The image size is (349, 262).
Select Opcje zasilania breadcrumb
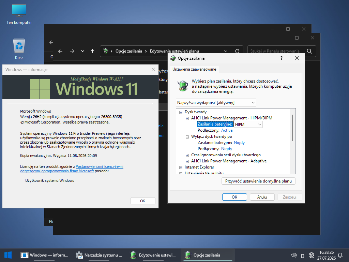click(x=128, y=51)
